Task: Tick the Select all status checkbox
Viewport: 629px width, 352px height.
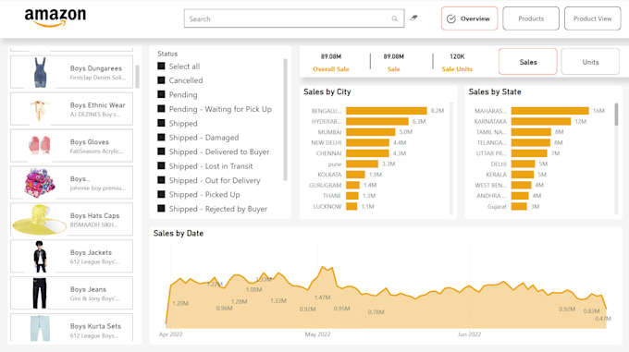Action: (161, 67)
